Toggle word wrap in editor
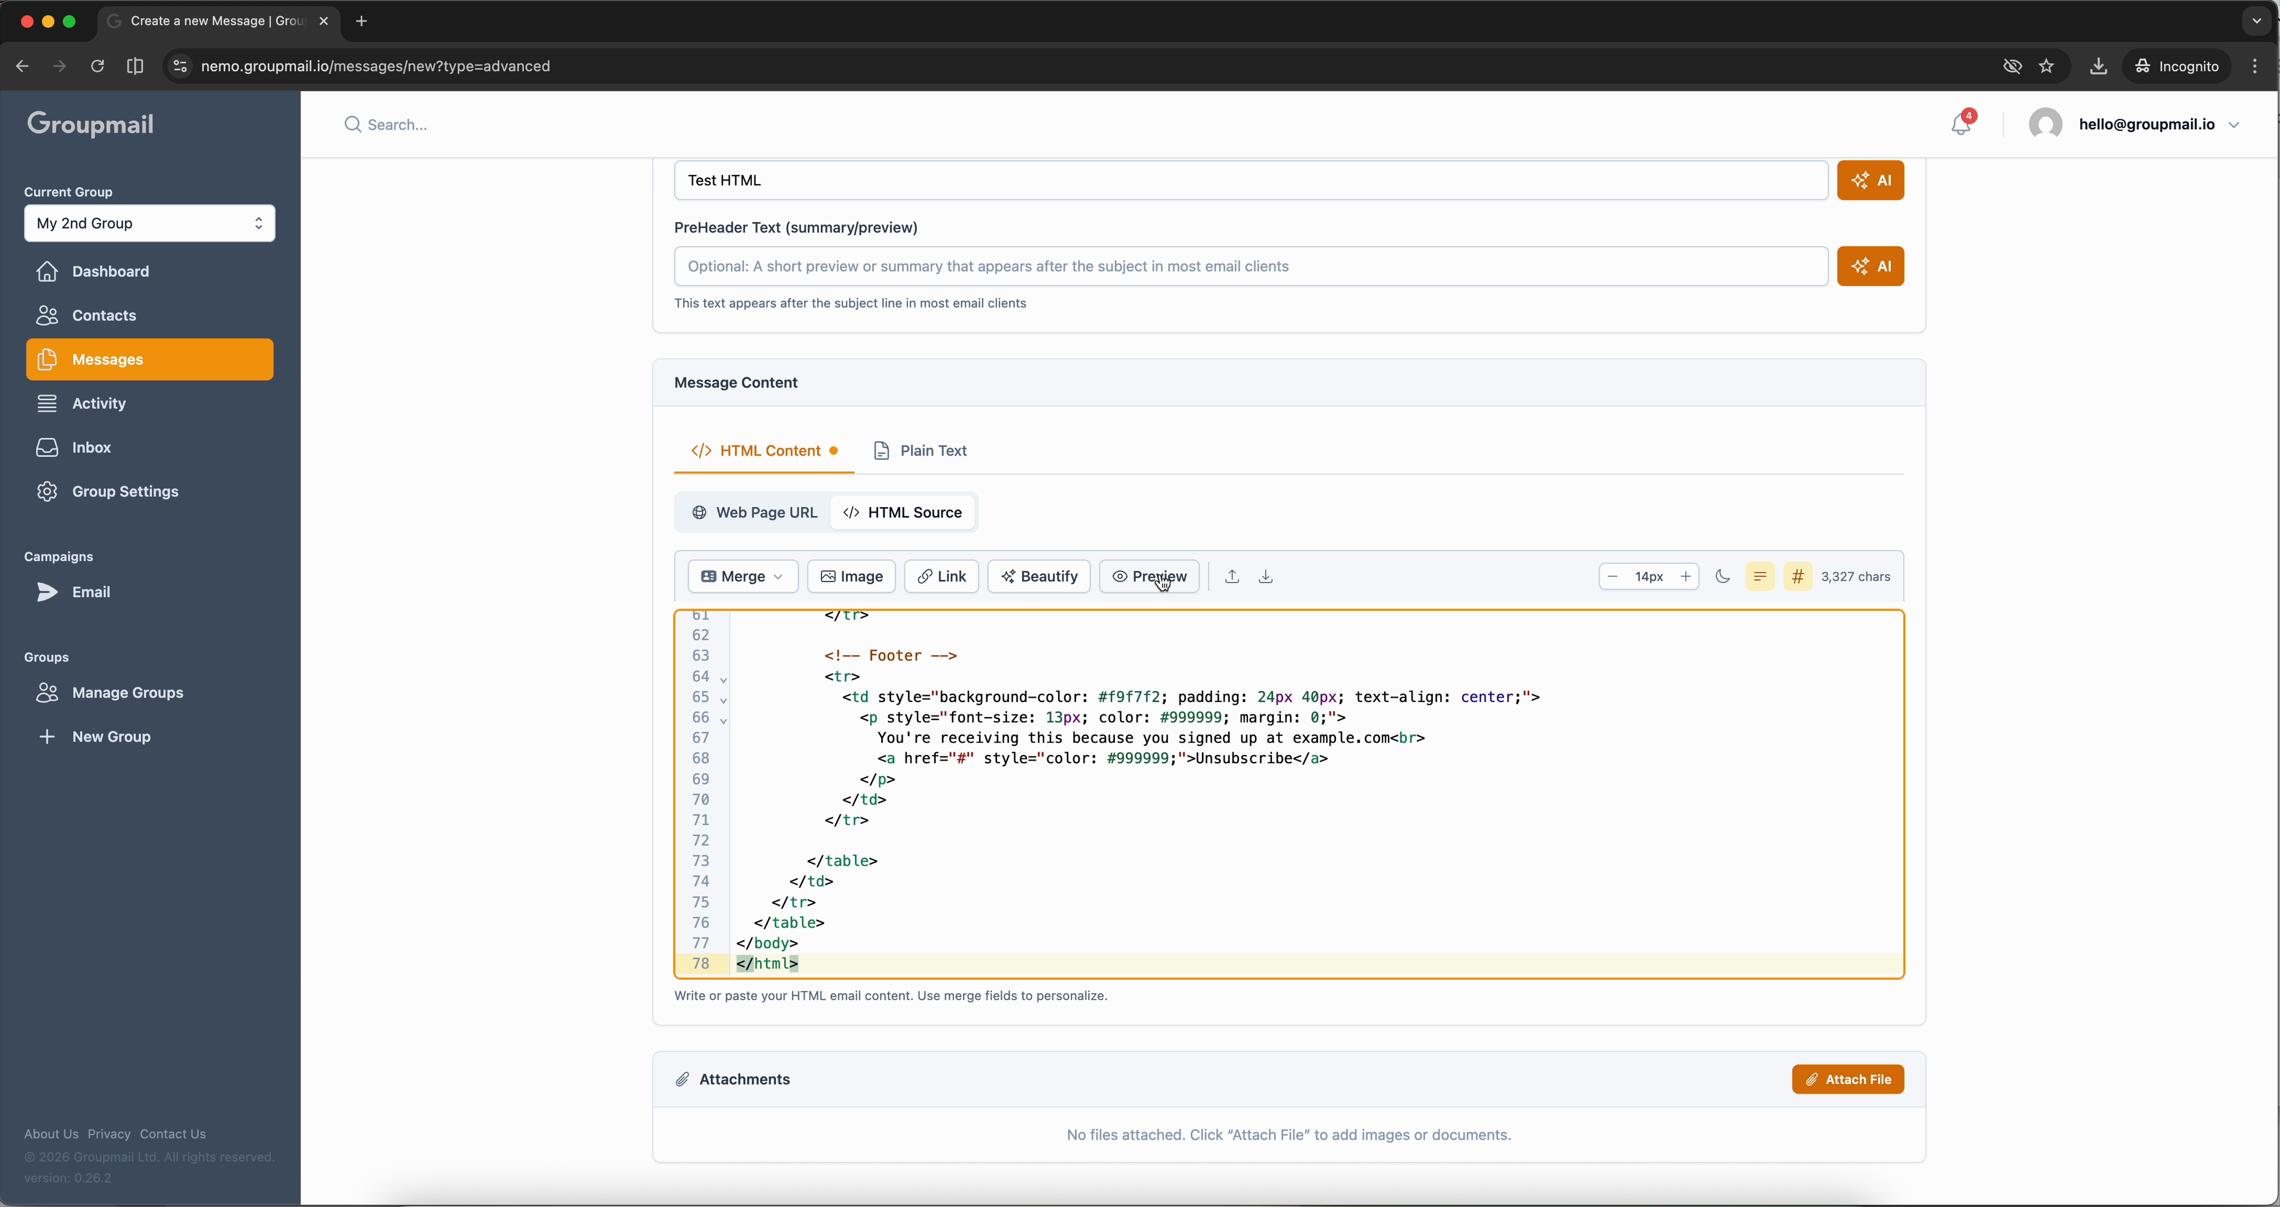This screenshot has height=1207, width=2280. tap(1760, 576)
